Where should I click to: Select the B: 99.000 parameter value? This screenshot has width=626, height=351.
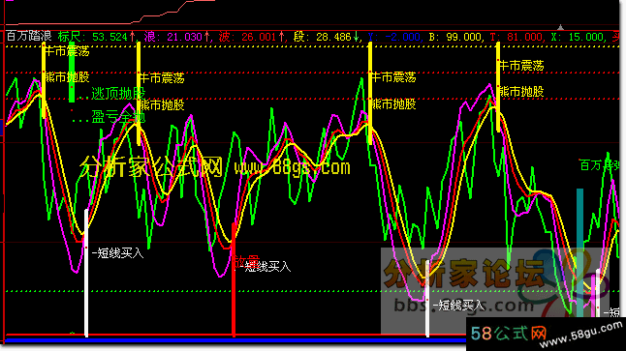[x=455, y=37]
